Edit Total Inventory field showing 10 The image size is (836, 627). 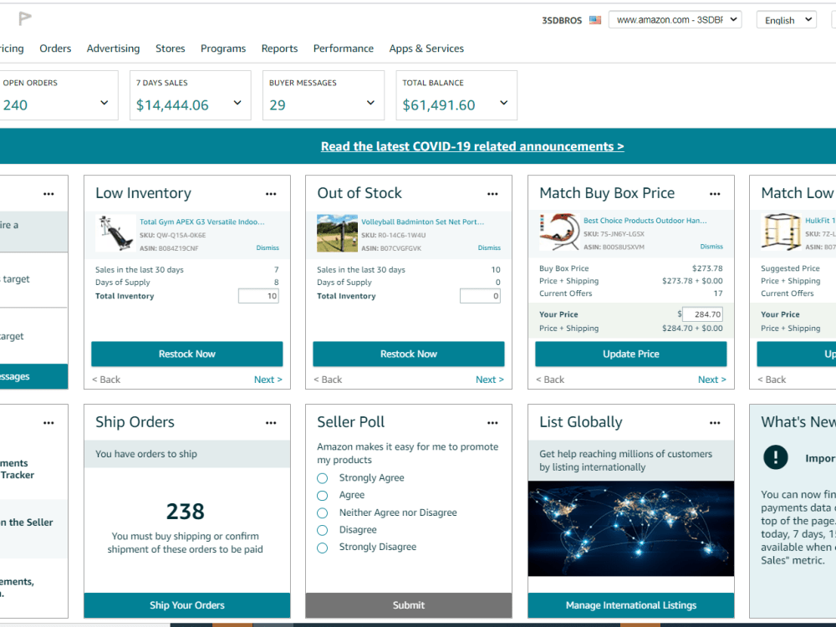coord(258,296)
